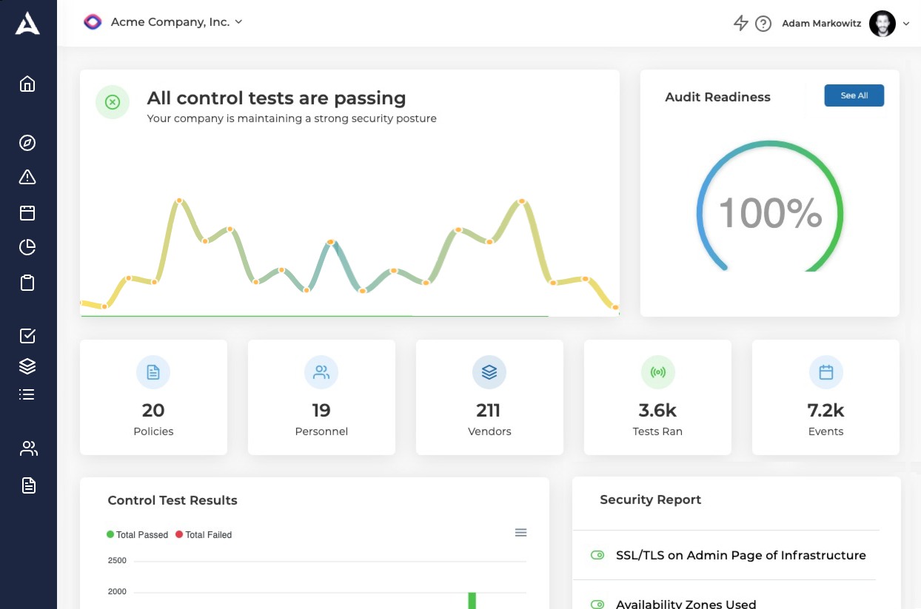
Task: Open the Home dashboard from the sidebar
Action: pos(27,84)
